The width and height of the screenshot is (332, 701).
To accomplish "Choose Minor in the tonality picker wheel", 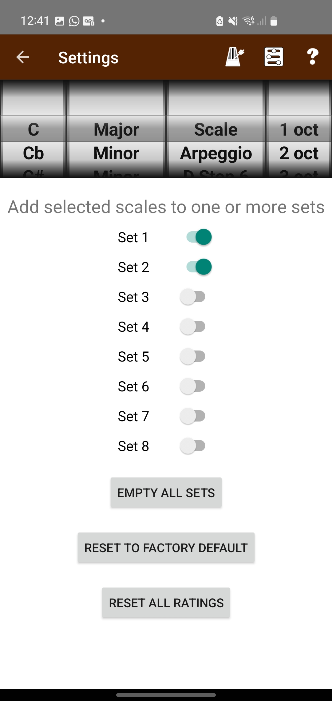I will pos(116,153).
